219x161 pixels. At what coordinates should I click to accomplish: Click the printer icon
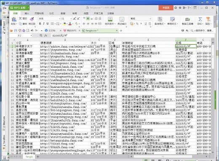pos(24,30)
